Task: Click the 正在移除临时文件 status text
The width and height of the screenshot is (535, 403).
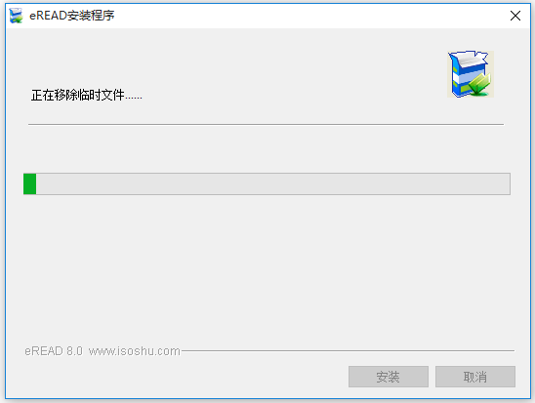Action: [77, 95]
